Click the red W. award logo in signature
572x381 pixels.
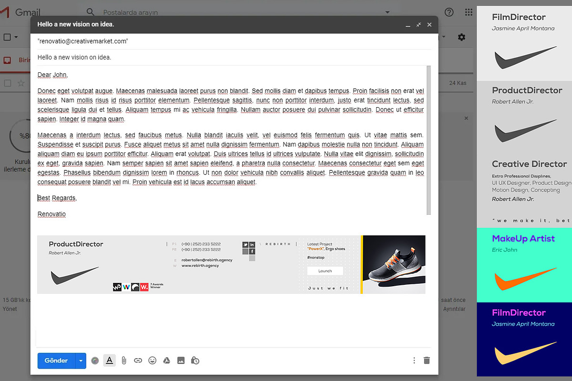pyautogui.click(x=144, y=287)
